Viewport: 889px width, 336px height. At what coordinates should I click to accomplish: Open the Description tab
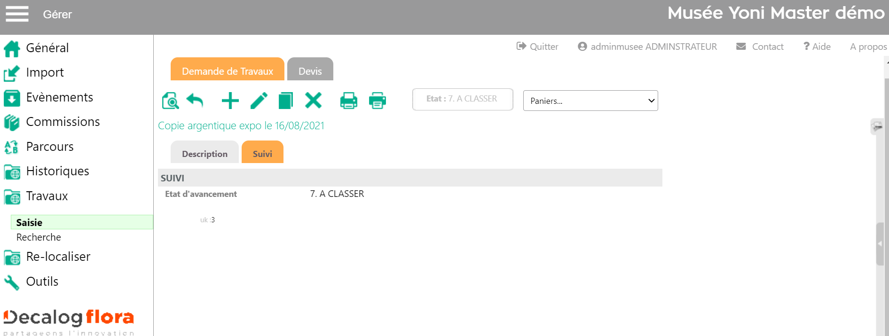[x=205, y=154]
